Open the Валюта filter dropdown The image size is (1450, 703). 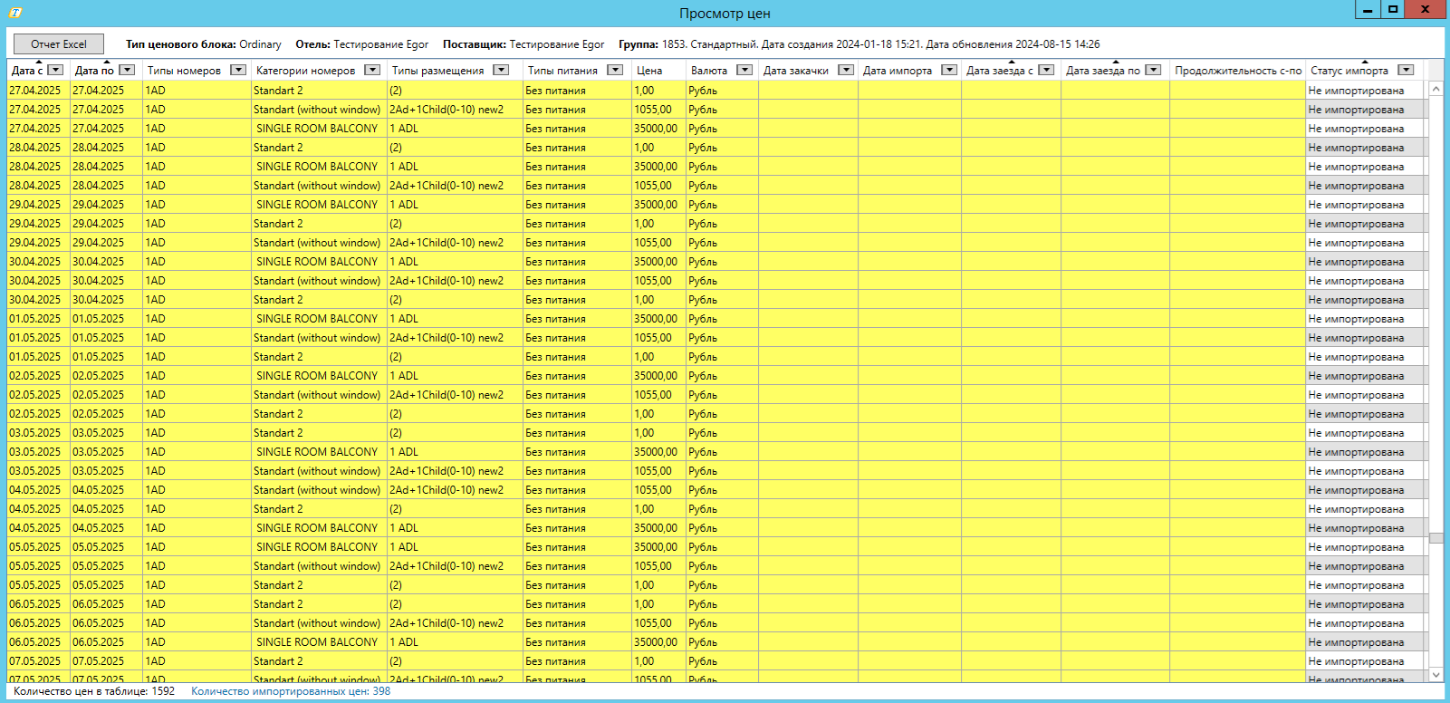[744, 70]
